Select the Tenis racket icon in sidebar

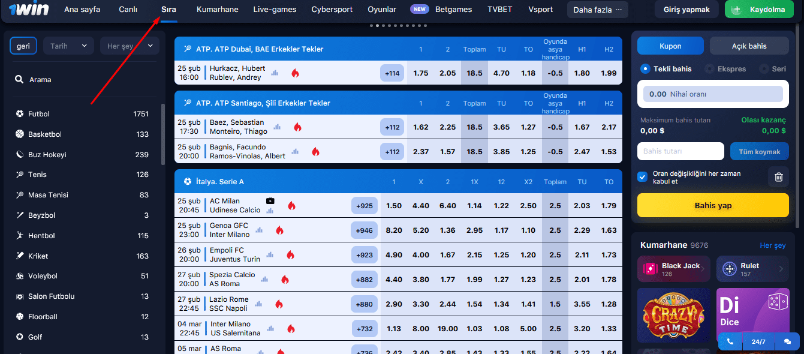point(20,175)
